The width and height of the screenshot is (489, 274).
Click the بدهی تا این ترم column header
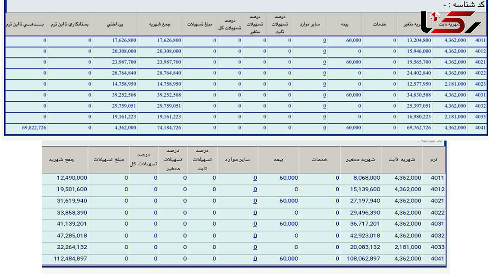pos(26,24)
